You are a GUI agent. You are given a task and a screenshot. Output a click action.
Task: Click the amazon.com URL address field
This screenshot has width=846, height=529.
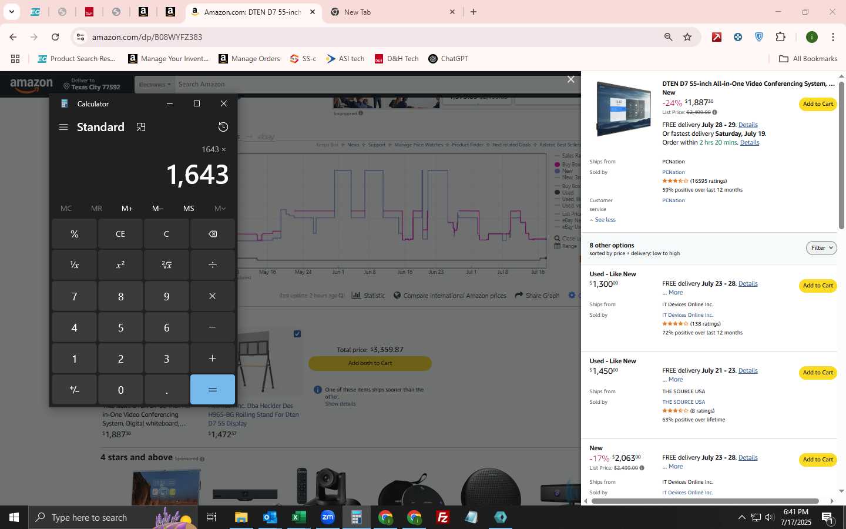147,37
